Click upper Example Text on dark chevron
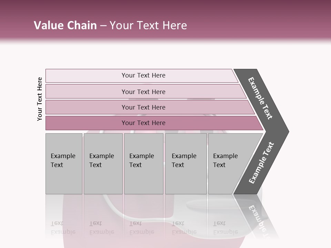 [x=260, y=99]
